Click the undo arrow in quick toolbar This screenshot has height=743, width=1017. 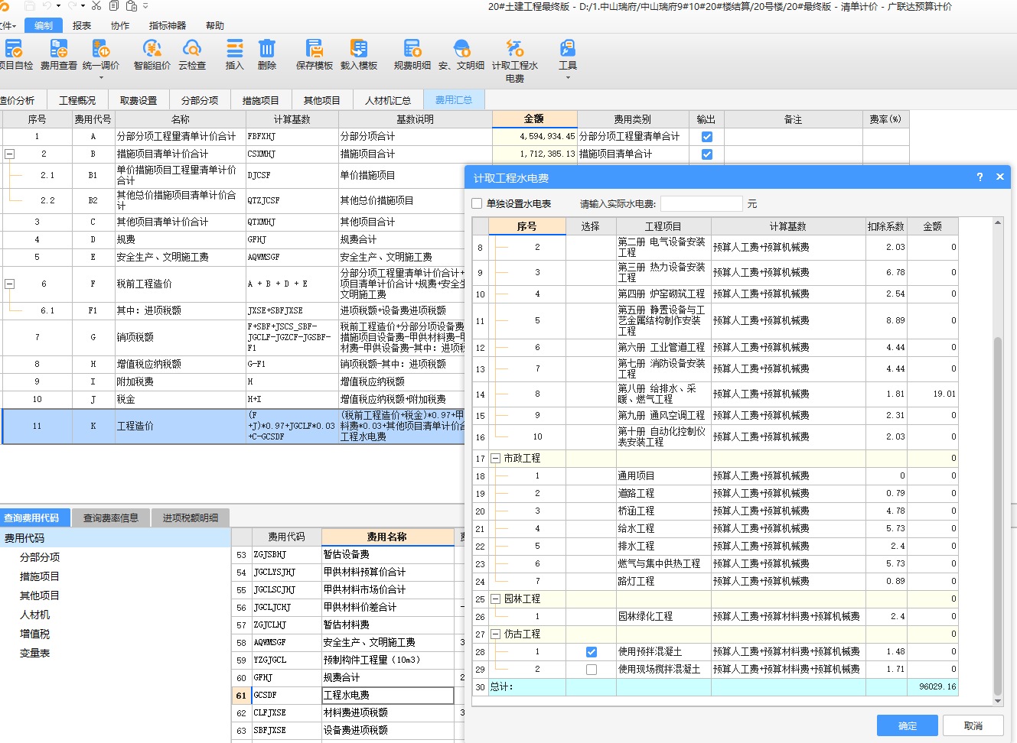click(x=47, y=5)
